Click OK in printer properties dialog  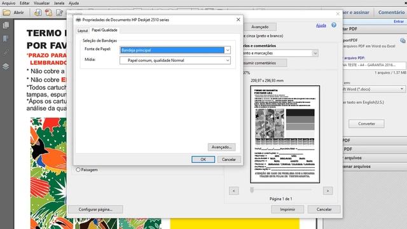tap(203, 160)
